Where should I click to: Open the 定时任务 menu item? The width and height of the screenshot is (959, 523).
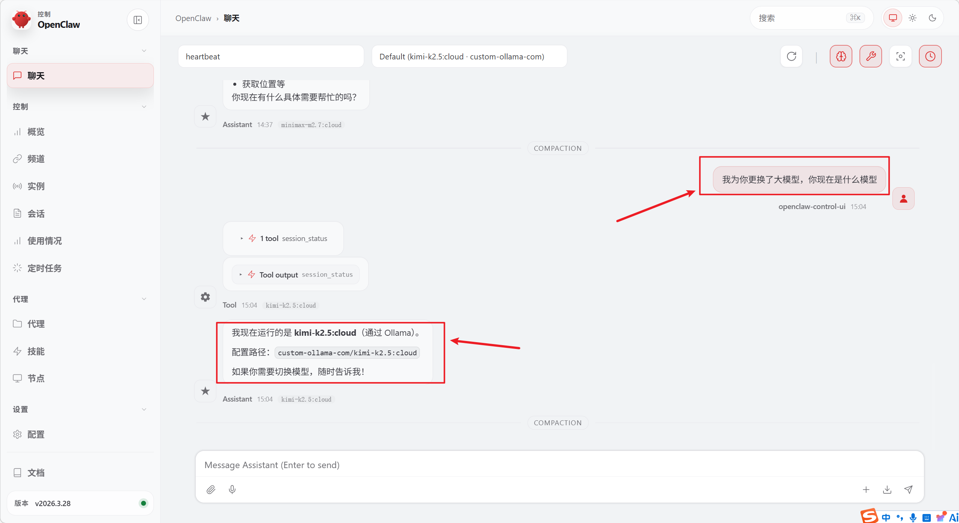(x=44, y=268)
